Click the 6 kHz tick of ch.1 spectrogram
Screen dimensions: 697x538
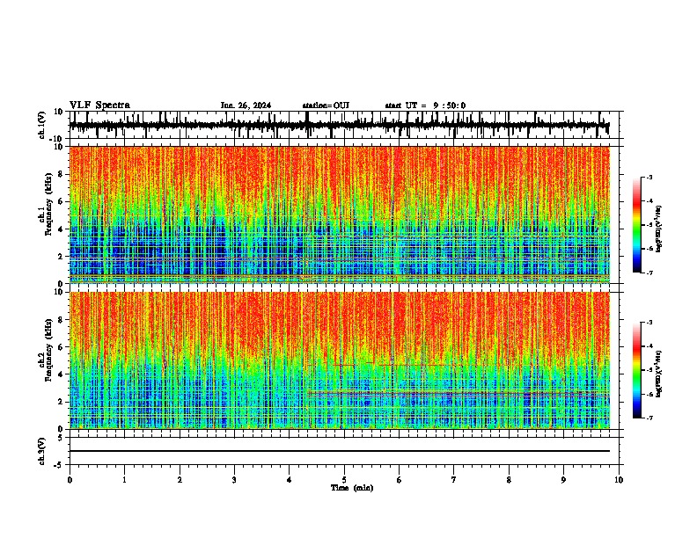click(62, 201)
